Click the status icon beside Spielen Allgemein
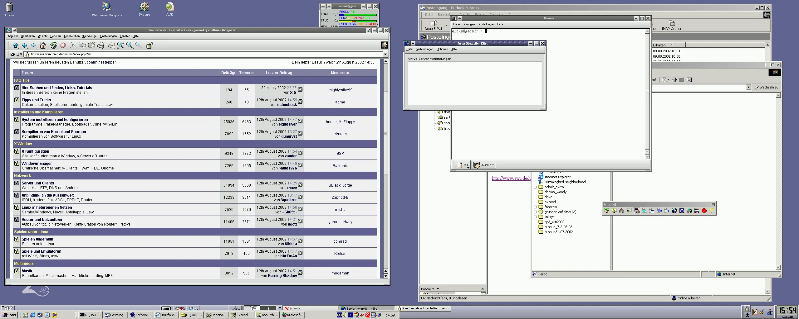This screenshot has height=319, width=799. click(x=17, y=239)
